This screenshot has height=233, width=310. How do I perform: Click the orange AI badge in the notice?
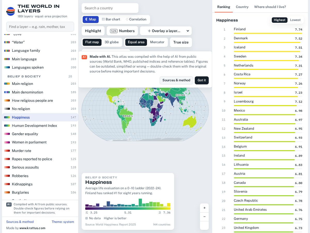click(x=84, y=57)
